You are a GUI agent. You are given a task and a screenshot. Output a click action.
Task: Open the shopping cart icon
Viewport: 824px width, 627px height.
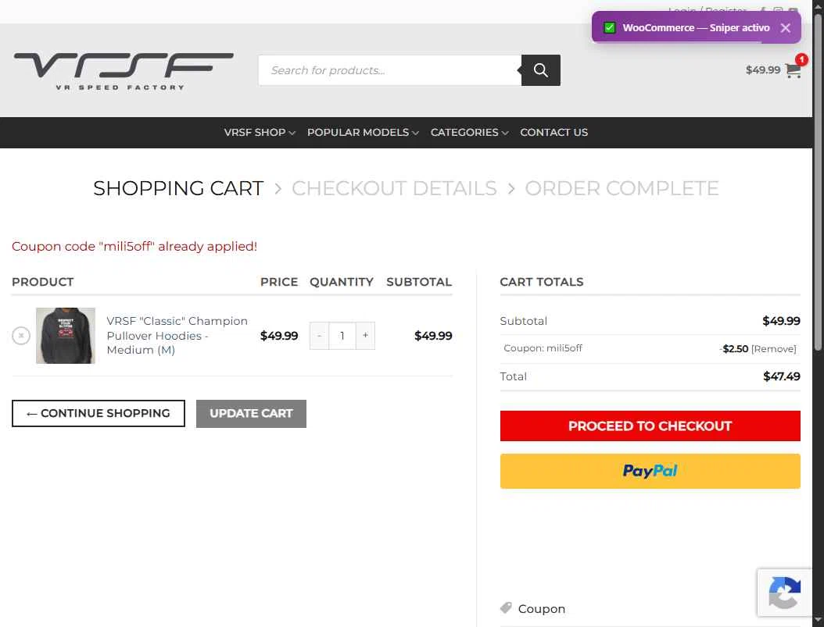pos(793,70)
